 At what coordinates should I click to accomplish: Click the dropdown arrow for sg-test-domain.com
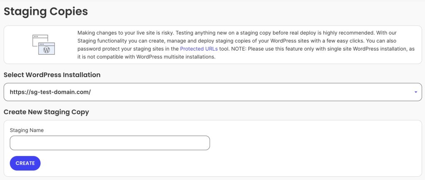[x=416, y=92]
